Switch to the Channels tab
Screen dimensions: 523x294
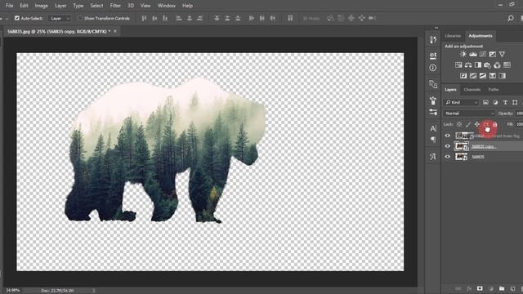click(472, 89)
